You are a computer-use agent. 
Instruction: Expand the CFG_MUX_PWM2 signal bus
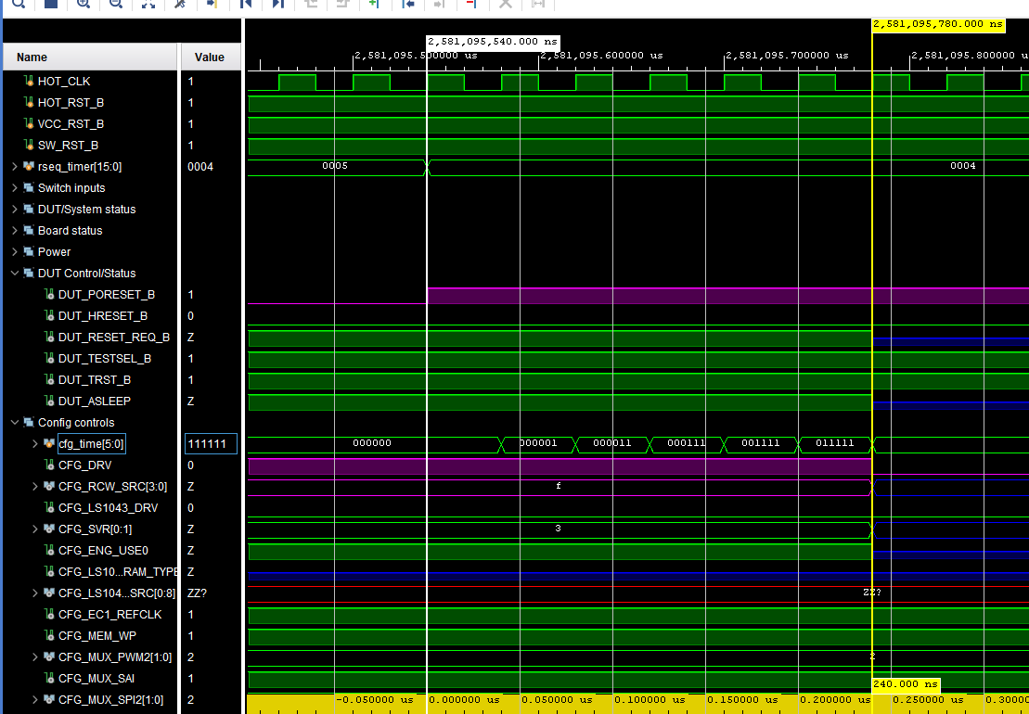point(34,657)
